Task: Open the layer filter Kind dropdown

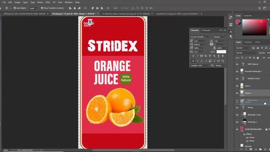Action: (x=243, y=48)
